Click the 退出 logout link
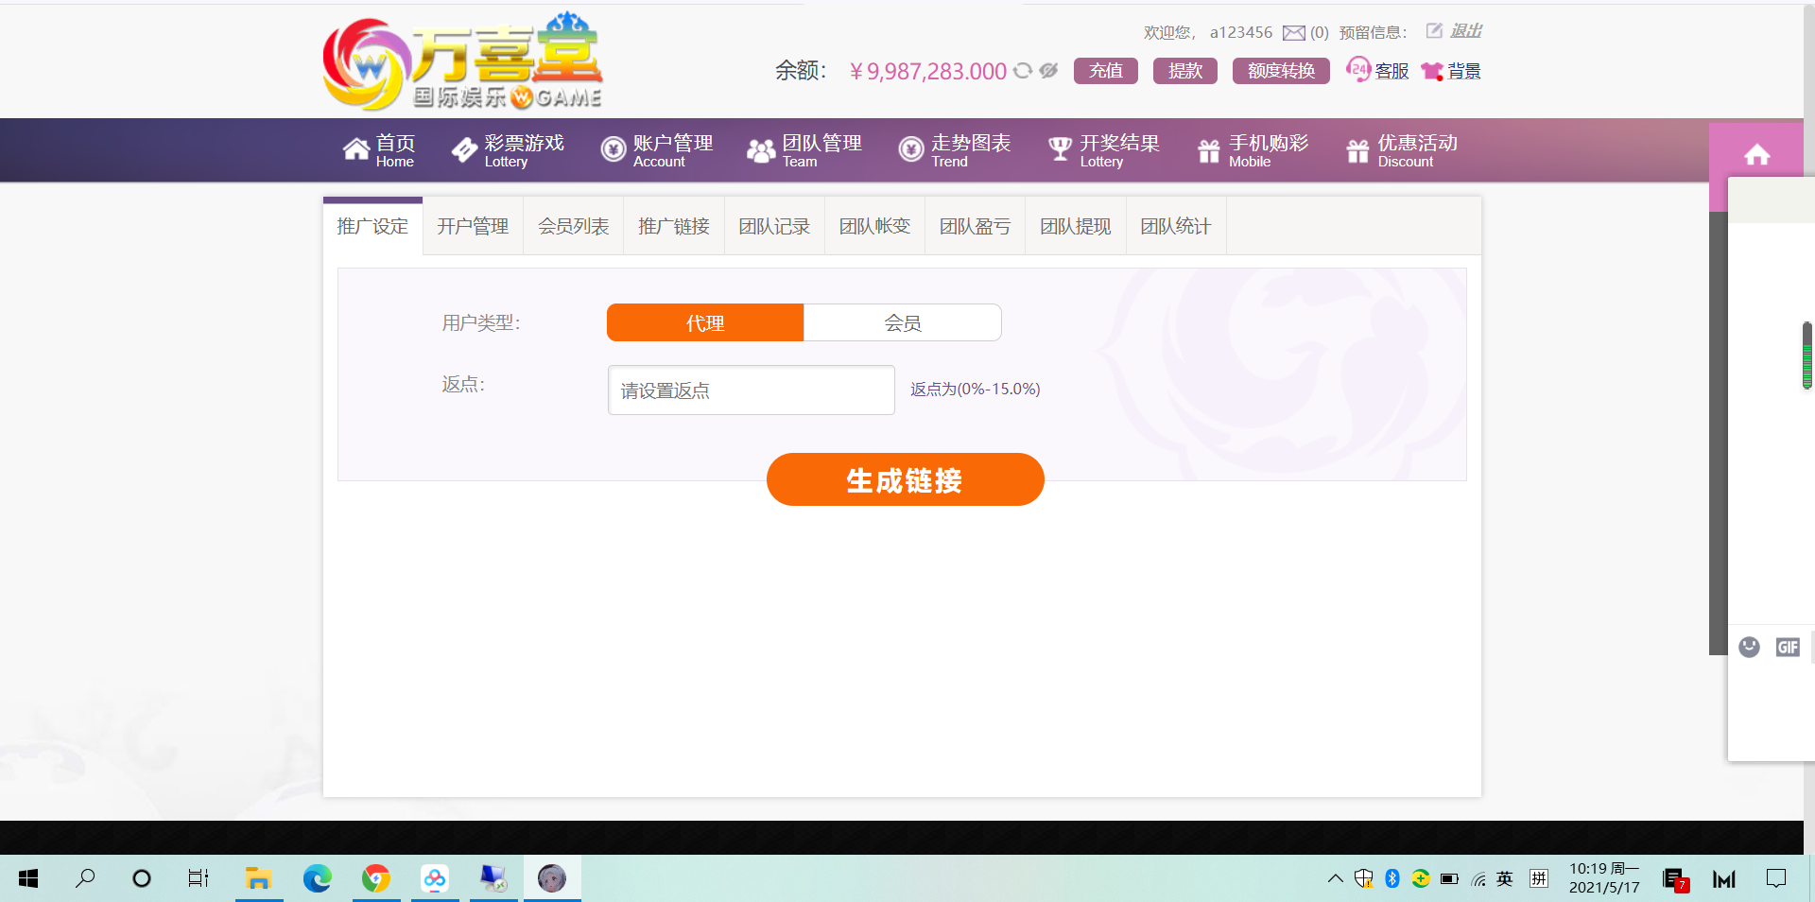 coord(1465,31)
